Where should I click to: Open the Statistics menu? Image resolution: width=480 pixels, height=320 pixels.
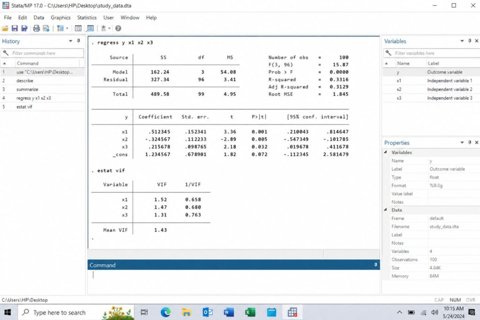(x=87, y=17)
